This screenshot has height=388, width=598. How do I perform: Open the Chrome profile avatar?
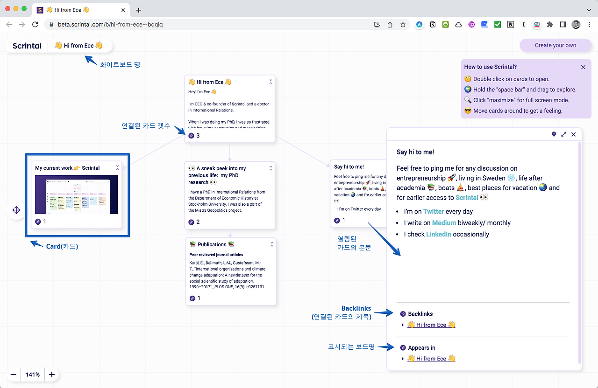tap(576, 25)
